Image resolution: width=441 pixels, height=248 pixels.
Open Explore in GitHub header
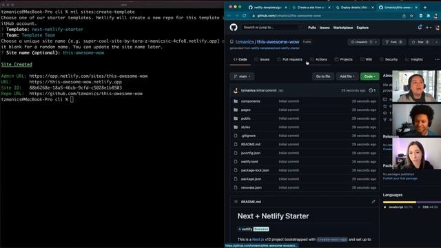pos(362,28)
